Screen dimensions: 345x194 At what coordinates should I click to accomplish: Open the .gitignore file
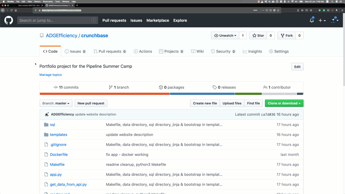click(x=58, y=144)
